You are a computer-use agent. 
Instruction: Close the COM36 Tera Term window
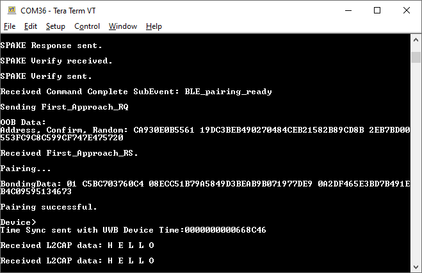[407, 10]
